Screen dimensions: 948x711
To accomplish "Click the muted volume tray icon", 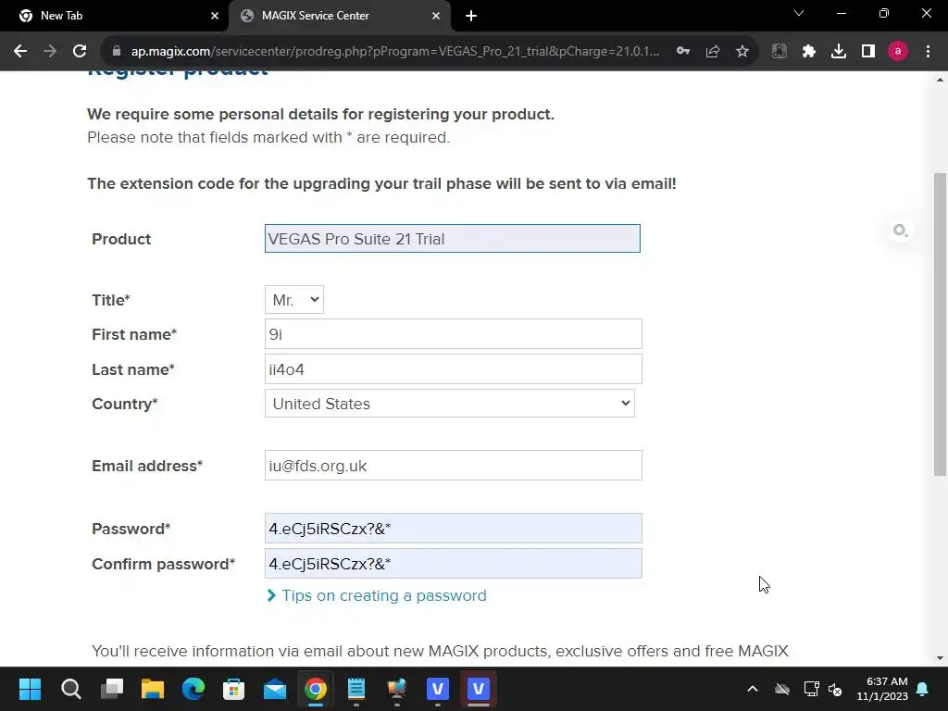I will click(x=836, y=689).
